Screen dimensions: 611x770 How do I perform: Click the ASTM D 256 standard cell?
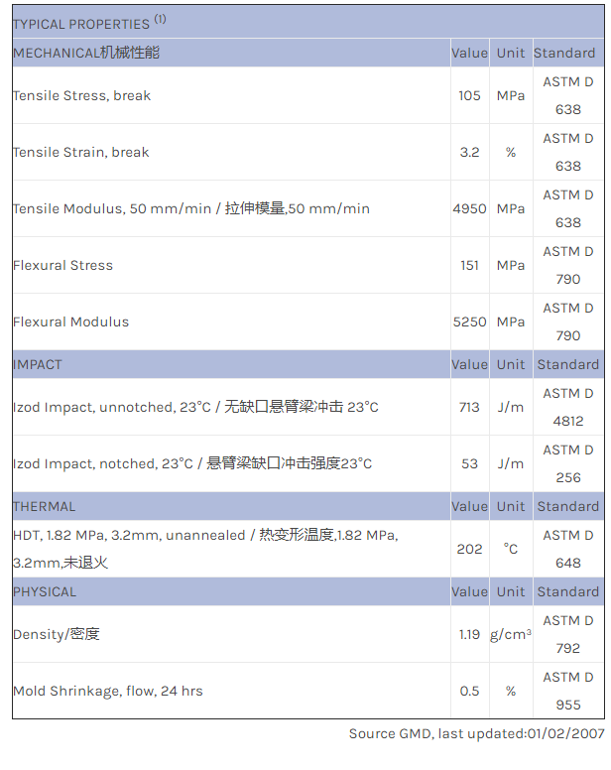click(x=568, y=463)
